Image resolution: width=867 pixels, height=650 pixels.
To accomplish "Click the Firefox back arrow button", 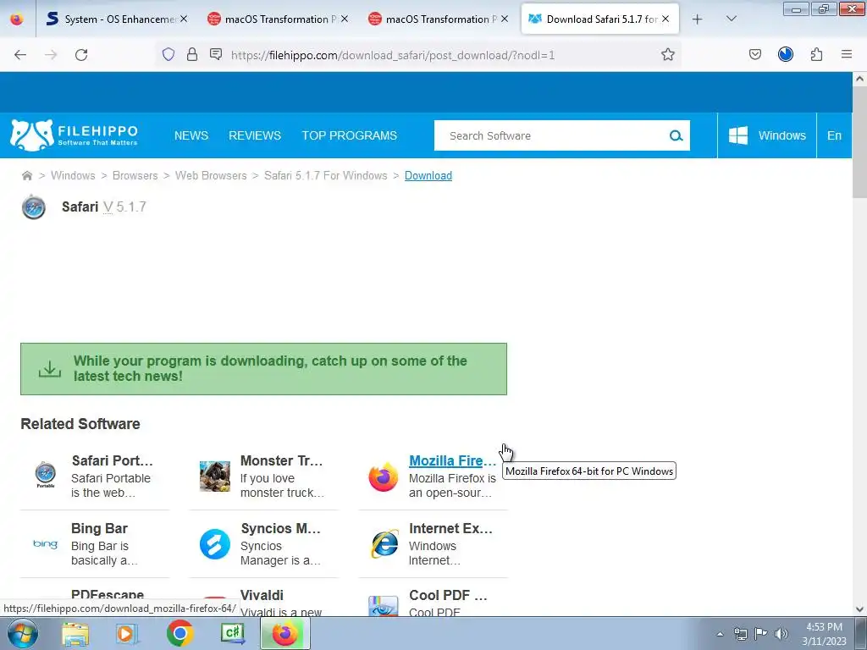I will click(x=20, y=55).
